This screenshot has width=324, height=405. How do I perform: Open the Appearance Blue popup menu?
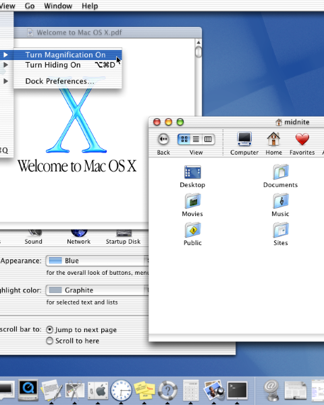click(97, 261)
